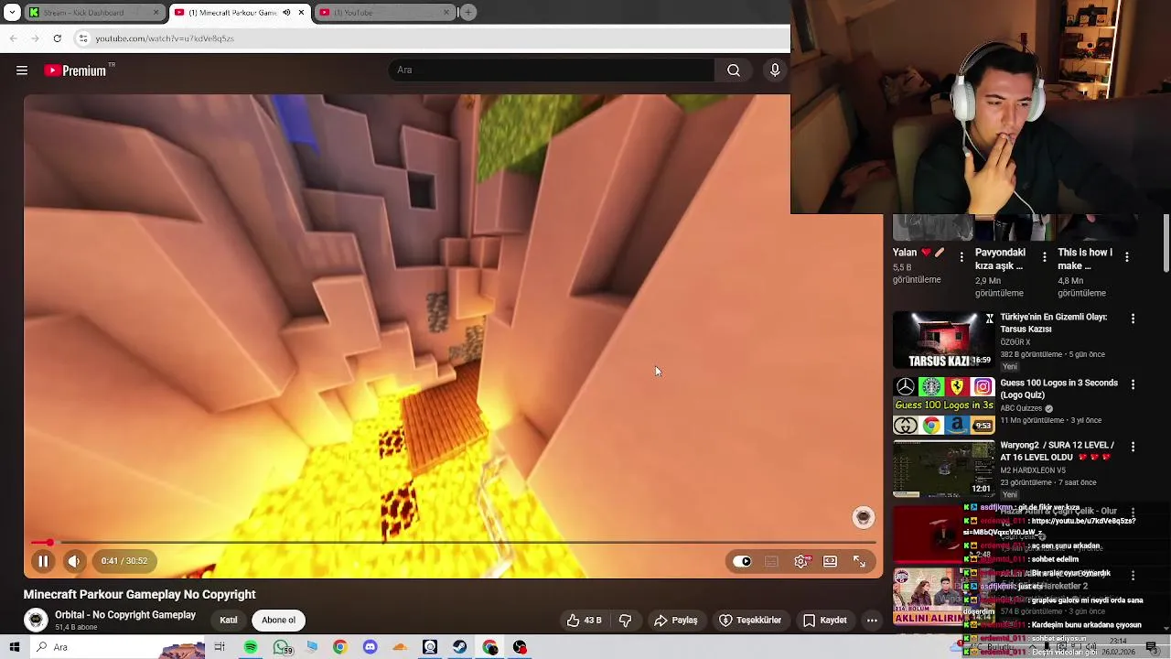
Task: View site information icon in address bar
Action: click(83, 38)
